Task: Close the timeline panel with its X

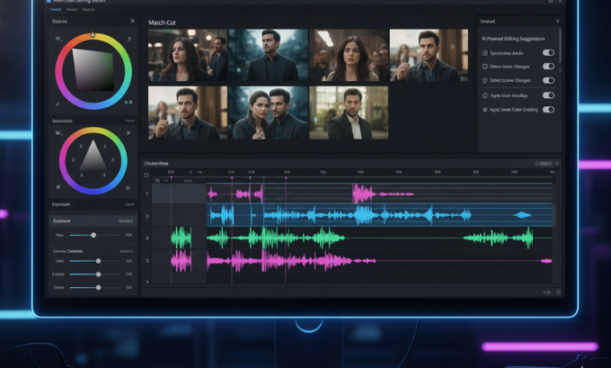Action: click(557, 164)
